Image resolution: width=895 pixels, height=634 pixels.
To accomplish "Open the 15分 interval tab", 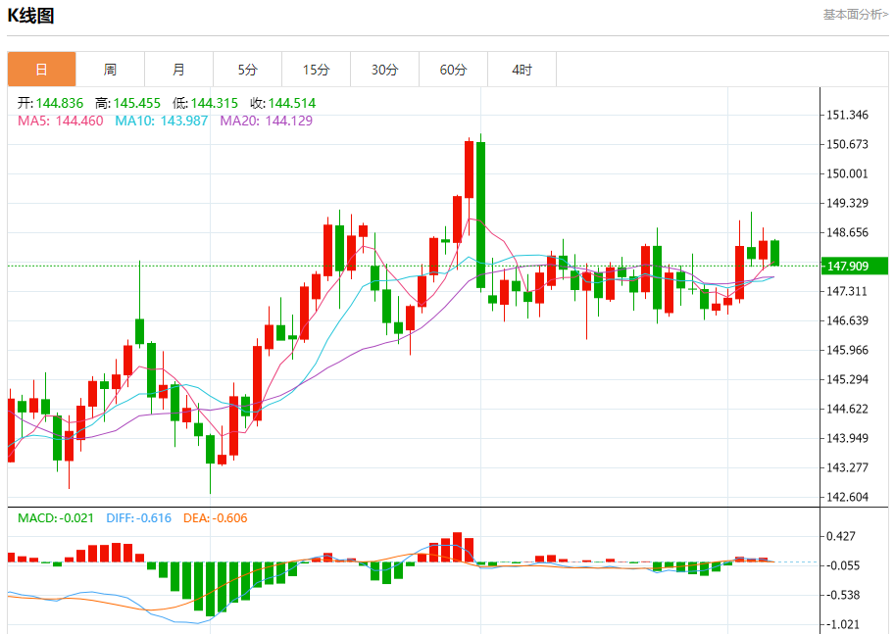I will (x=317, y=70).
